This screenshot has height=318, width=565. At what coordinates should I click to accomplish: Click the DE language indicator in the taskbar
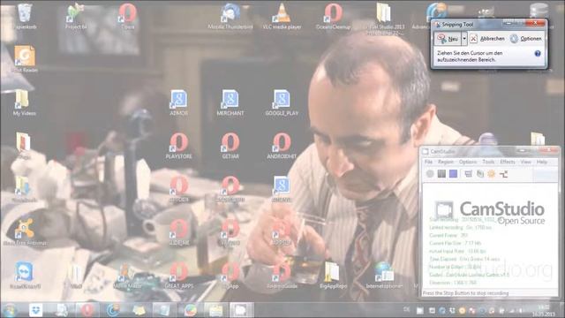tap(406, 310)
